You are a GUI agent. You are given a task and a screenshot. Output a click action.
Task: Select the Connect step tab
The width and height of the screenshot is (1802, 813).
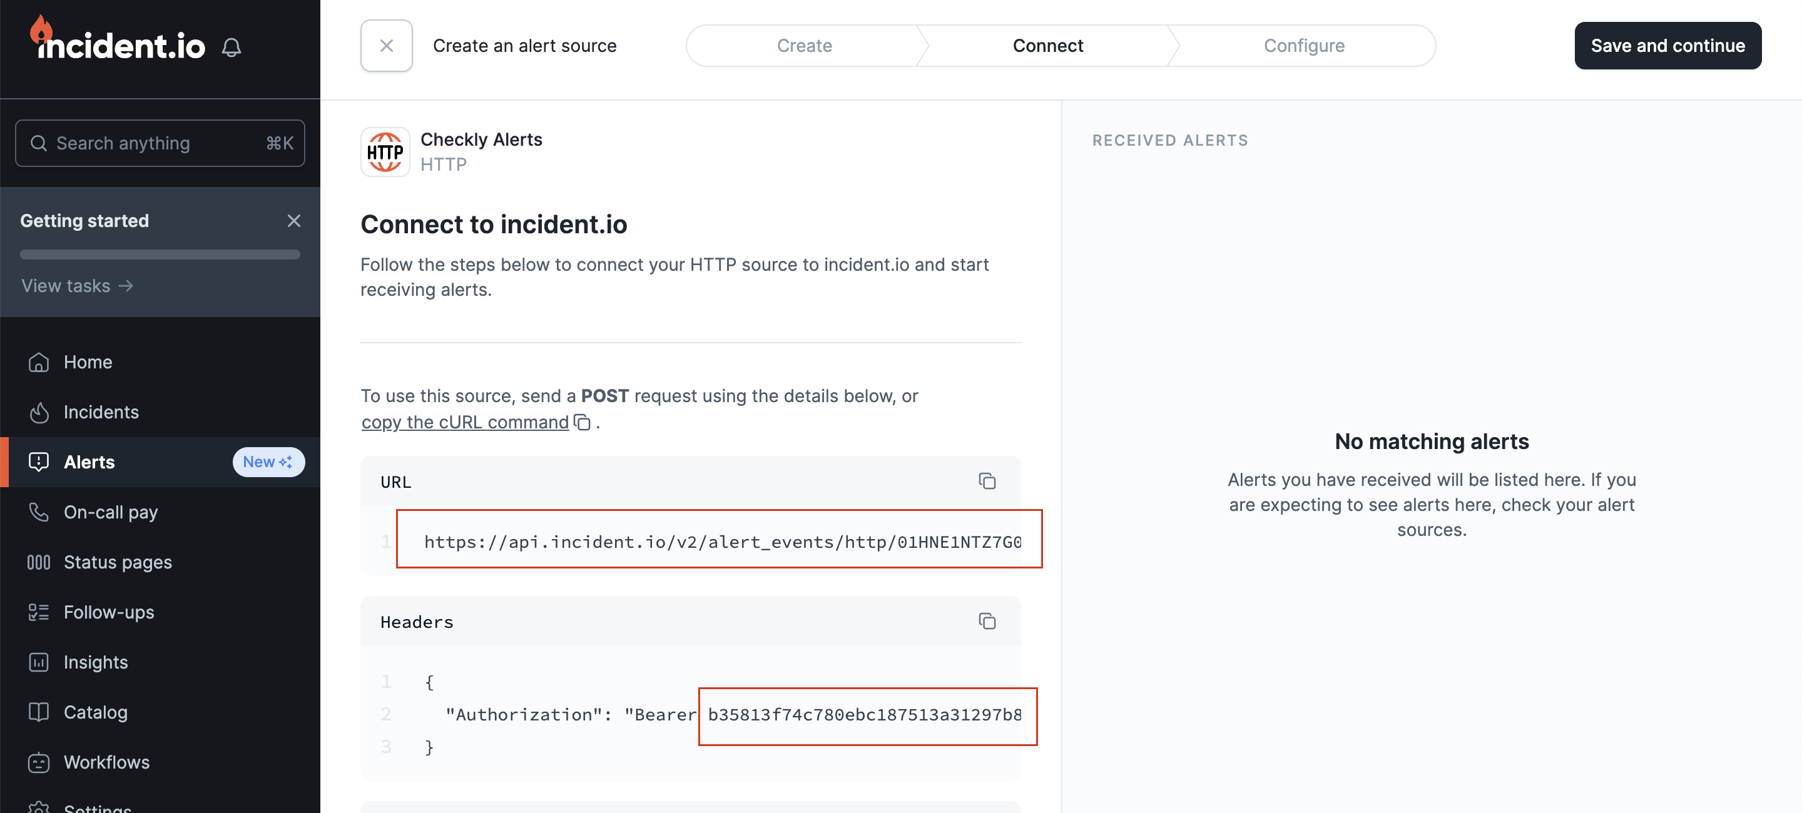click(1047, 46)
